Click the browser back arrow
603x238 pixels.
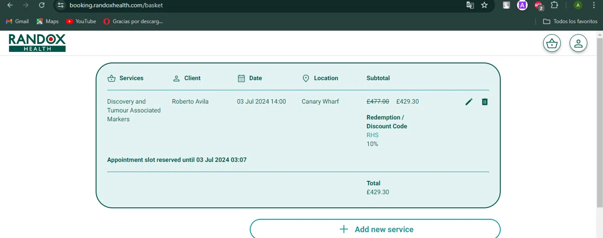10,5
